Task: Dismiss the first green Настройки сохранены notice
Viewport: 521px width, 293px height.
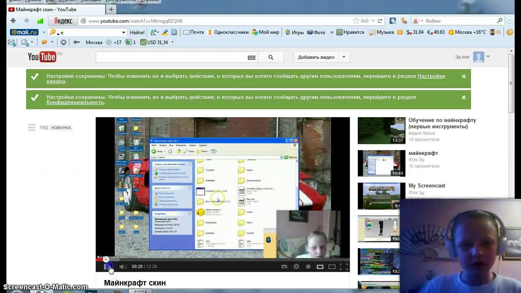Action: tap(464, 76)
